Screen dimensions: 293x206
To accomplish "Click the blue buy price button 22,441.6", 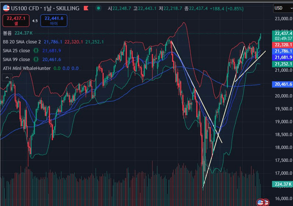I will coord(54,21).
